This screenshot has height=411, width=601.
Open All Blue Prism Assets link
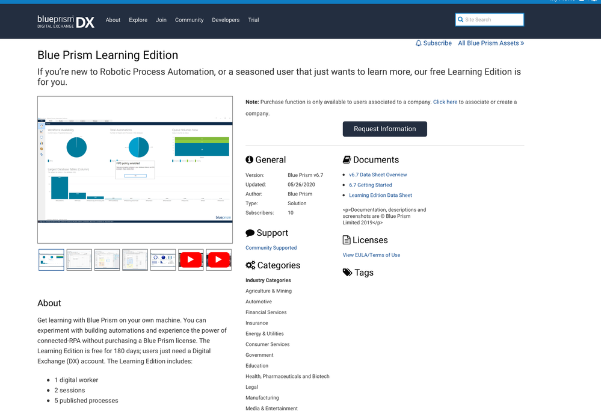(491, 43)
